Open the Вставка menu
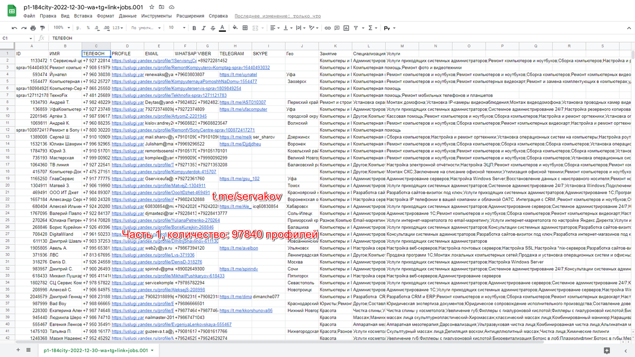Screen dimensions: 635x357 click(x=83, y=16)
